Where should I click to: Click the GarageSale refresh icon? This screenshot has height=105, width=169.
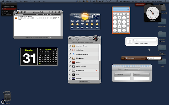pyautogui.click(x=50, y=38)
